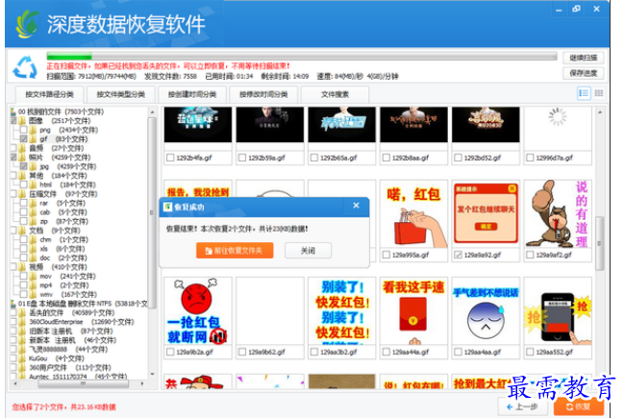Viewport: 624px width, 418px height.
Task: Tick checkbox for 129a9af2.gif
Action: (x=530, y=255)
